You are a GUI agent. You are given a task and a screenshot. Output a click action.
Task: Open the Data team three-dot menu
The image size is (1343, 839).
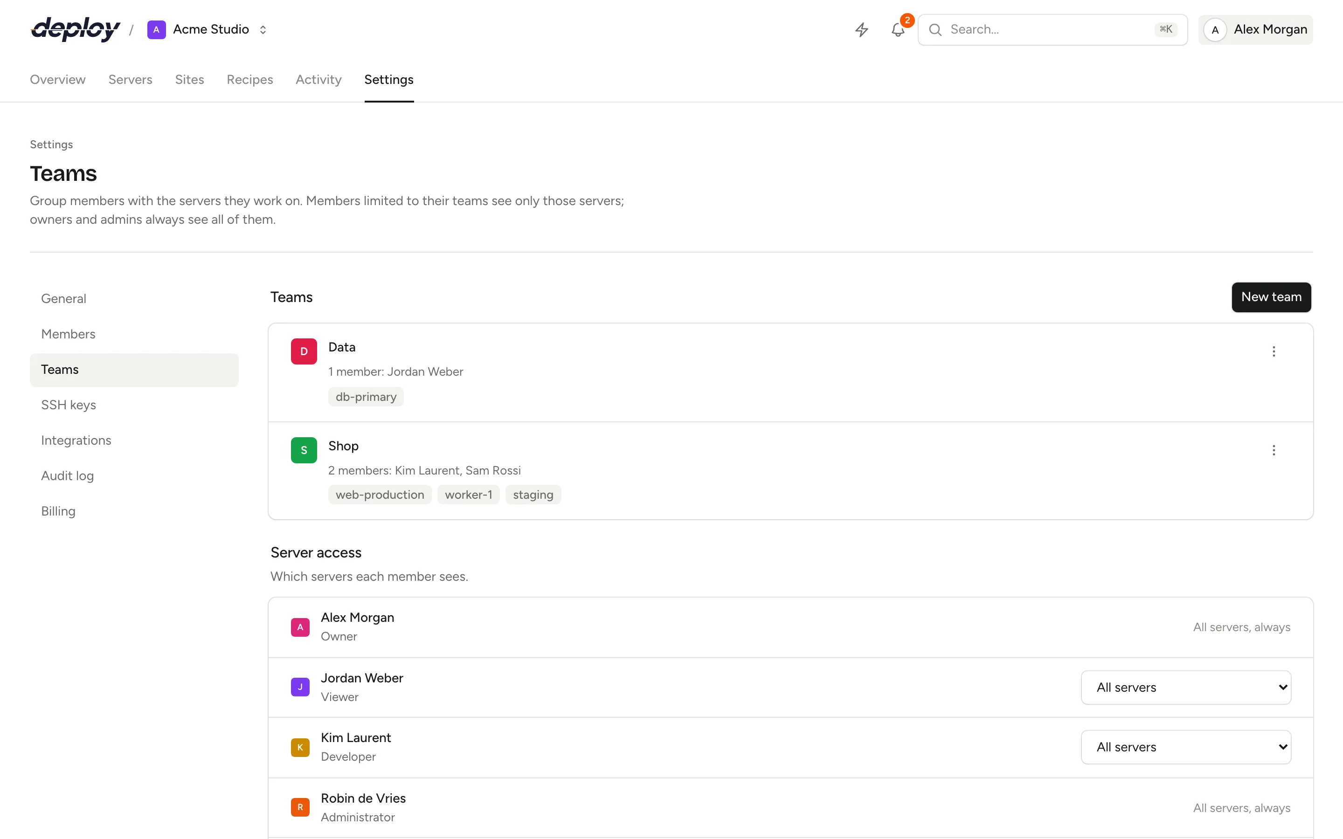coord(1274,351)
